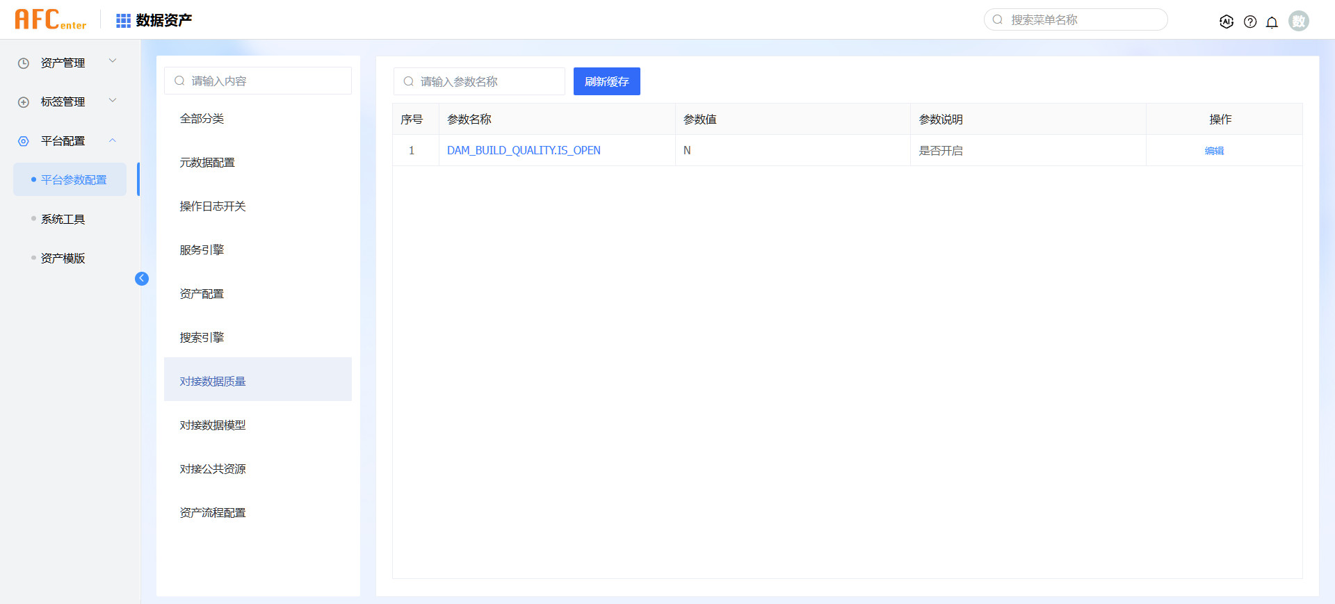Viewport: 1335px width, 604px height.
Task: Click 编辑 link for DAM_BUILD_QUALITY.IS_OPEN
Action: click(1214, 151)
